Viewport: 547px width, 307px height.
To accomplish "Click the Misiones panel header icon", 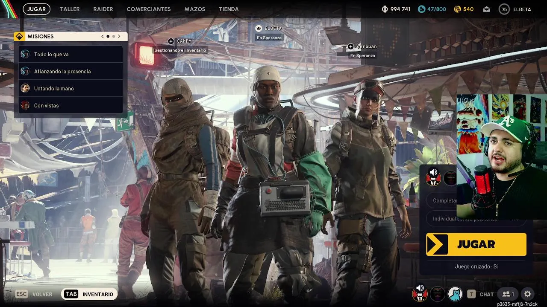I will [x=19, y=37].
